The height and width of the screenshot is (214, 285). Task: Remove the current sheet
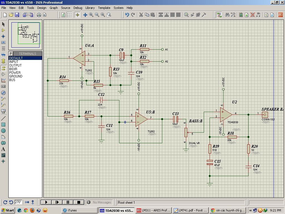coord(252,15)
